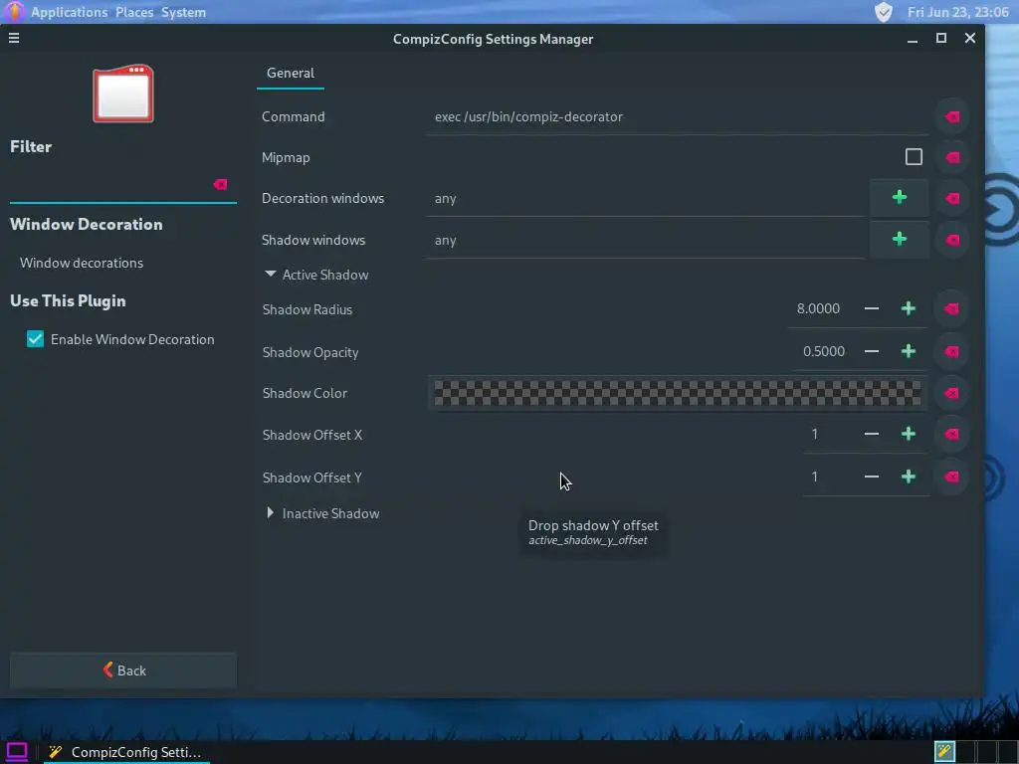Toggle the Mipmap checkbox

pyautogui.click(x=914, y=156)
